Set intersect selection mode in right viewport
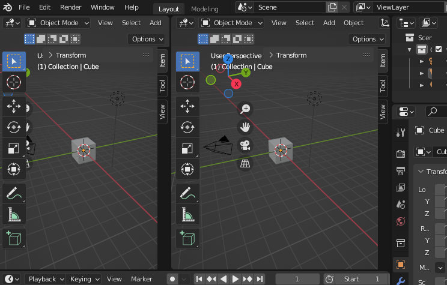 [x=249, y=39]
